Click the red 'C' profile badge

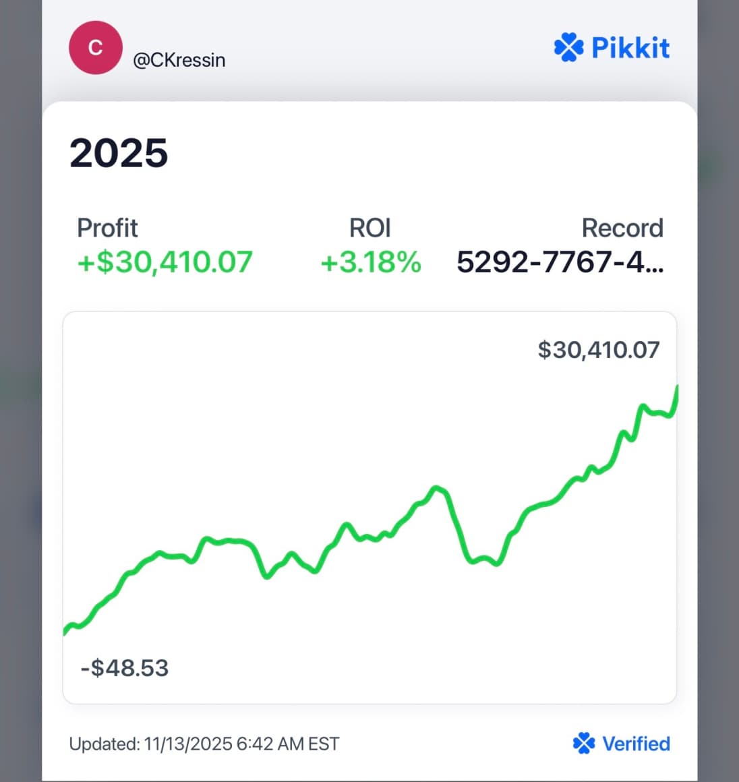[95, 47]
